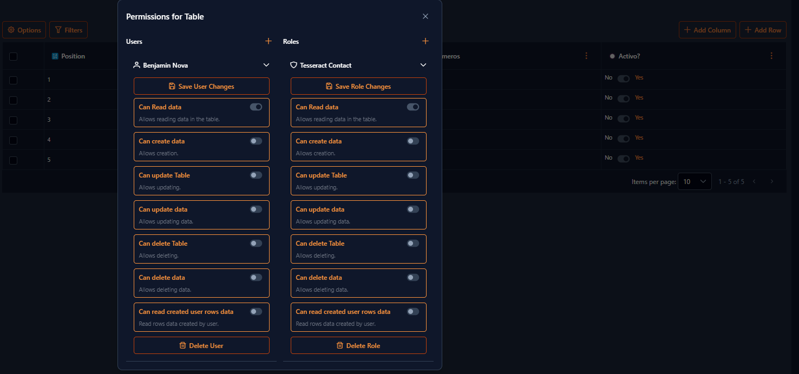The image size is (799, 374).
Task: Click the Benjamin Nova user icon
Action: 137,65
